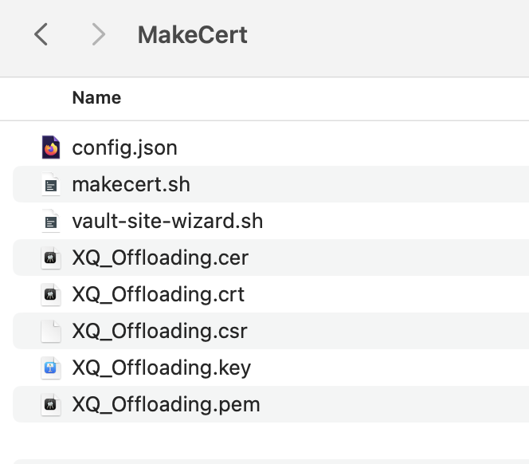Viewport: 529px width, 464px height.
Task: Click the XQ_Offloading.cer certificate icon
Action: (51, 258)
